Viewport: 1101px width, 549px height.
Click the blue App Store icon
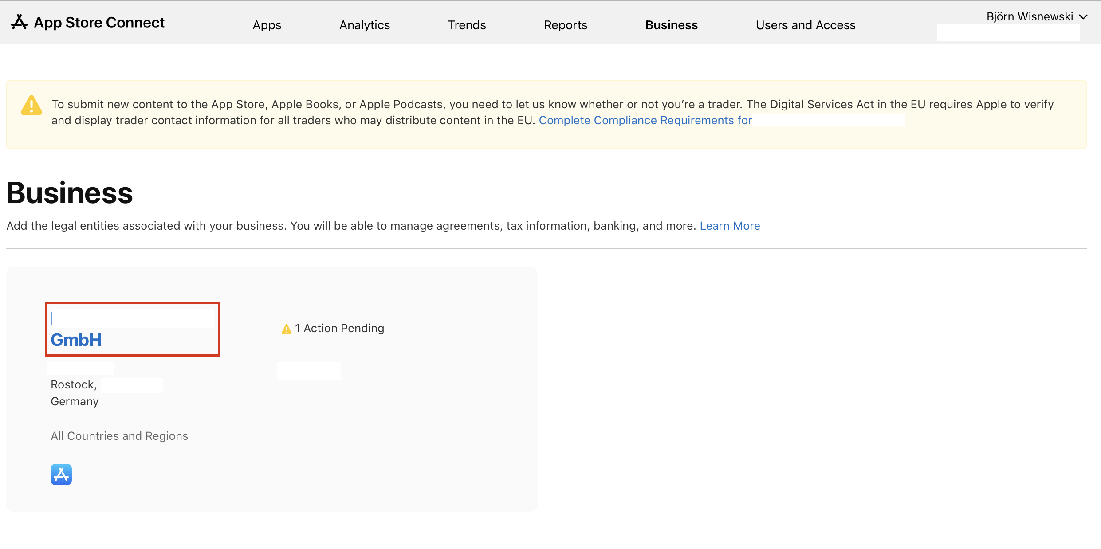(61, 474)
